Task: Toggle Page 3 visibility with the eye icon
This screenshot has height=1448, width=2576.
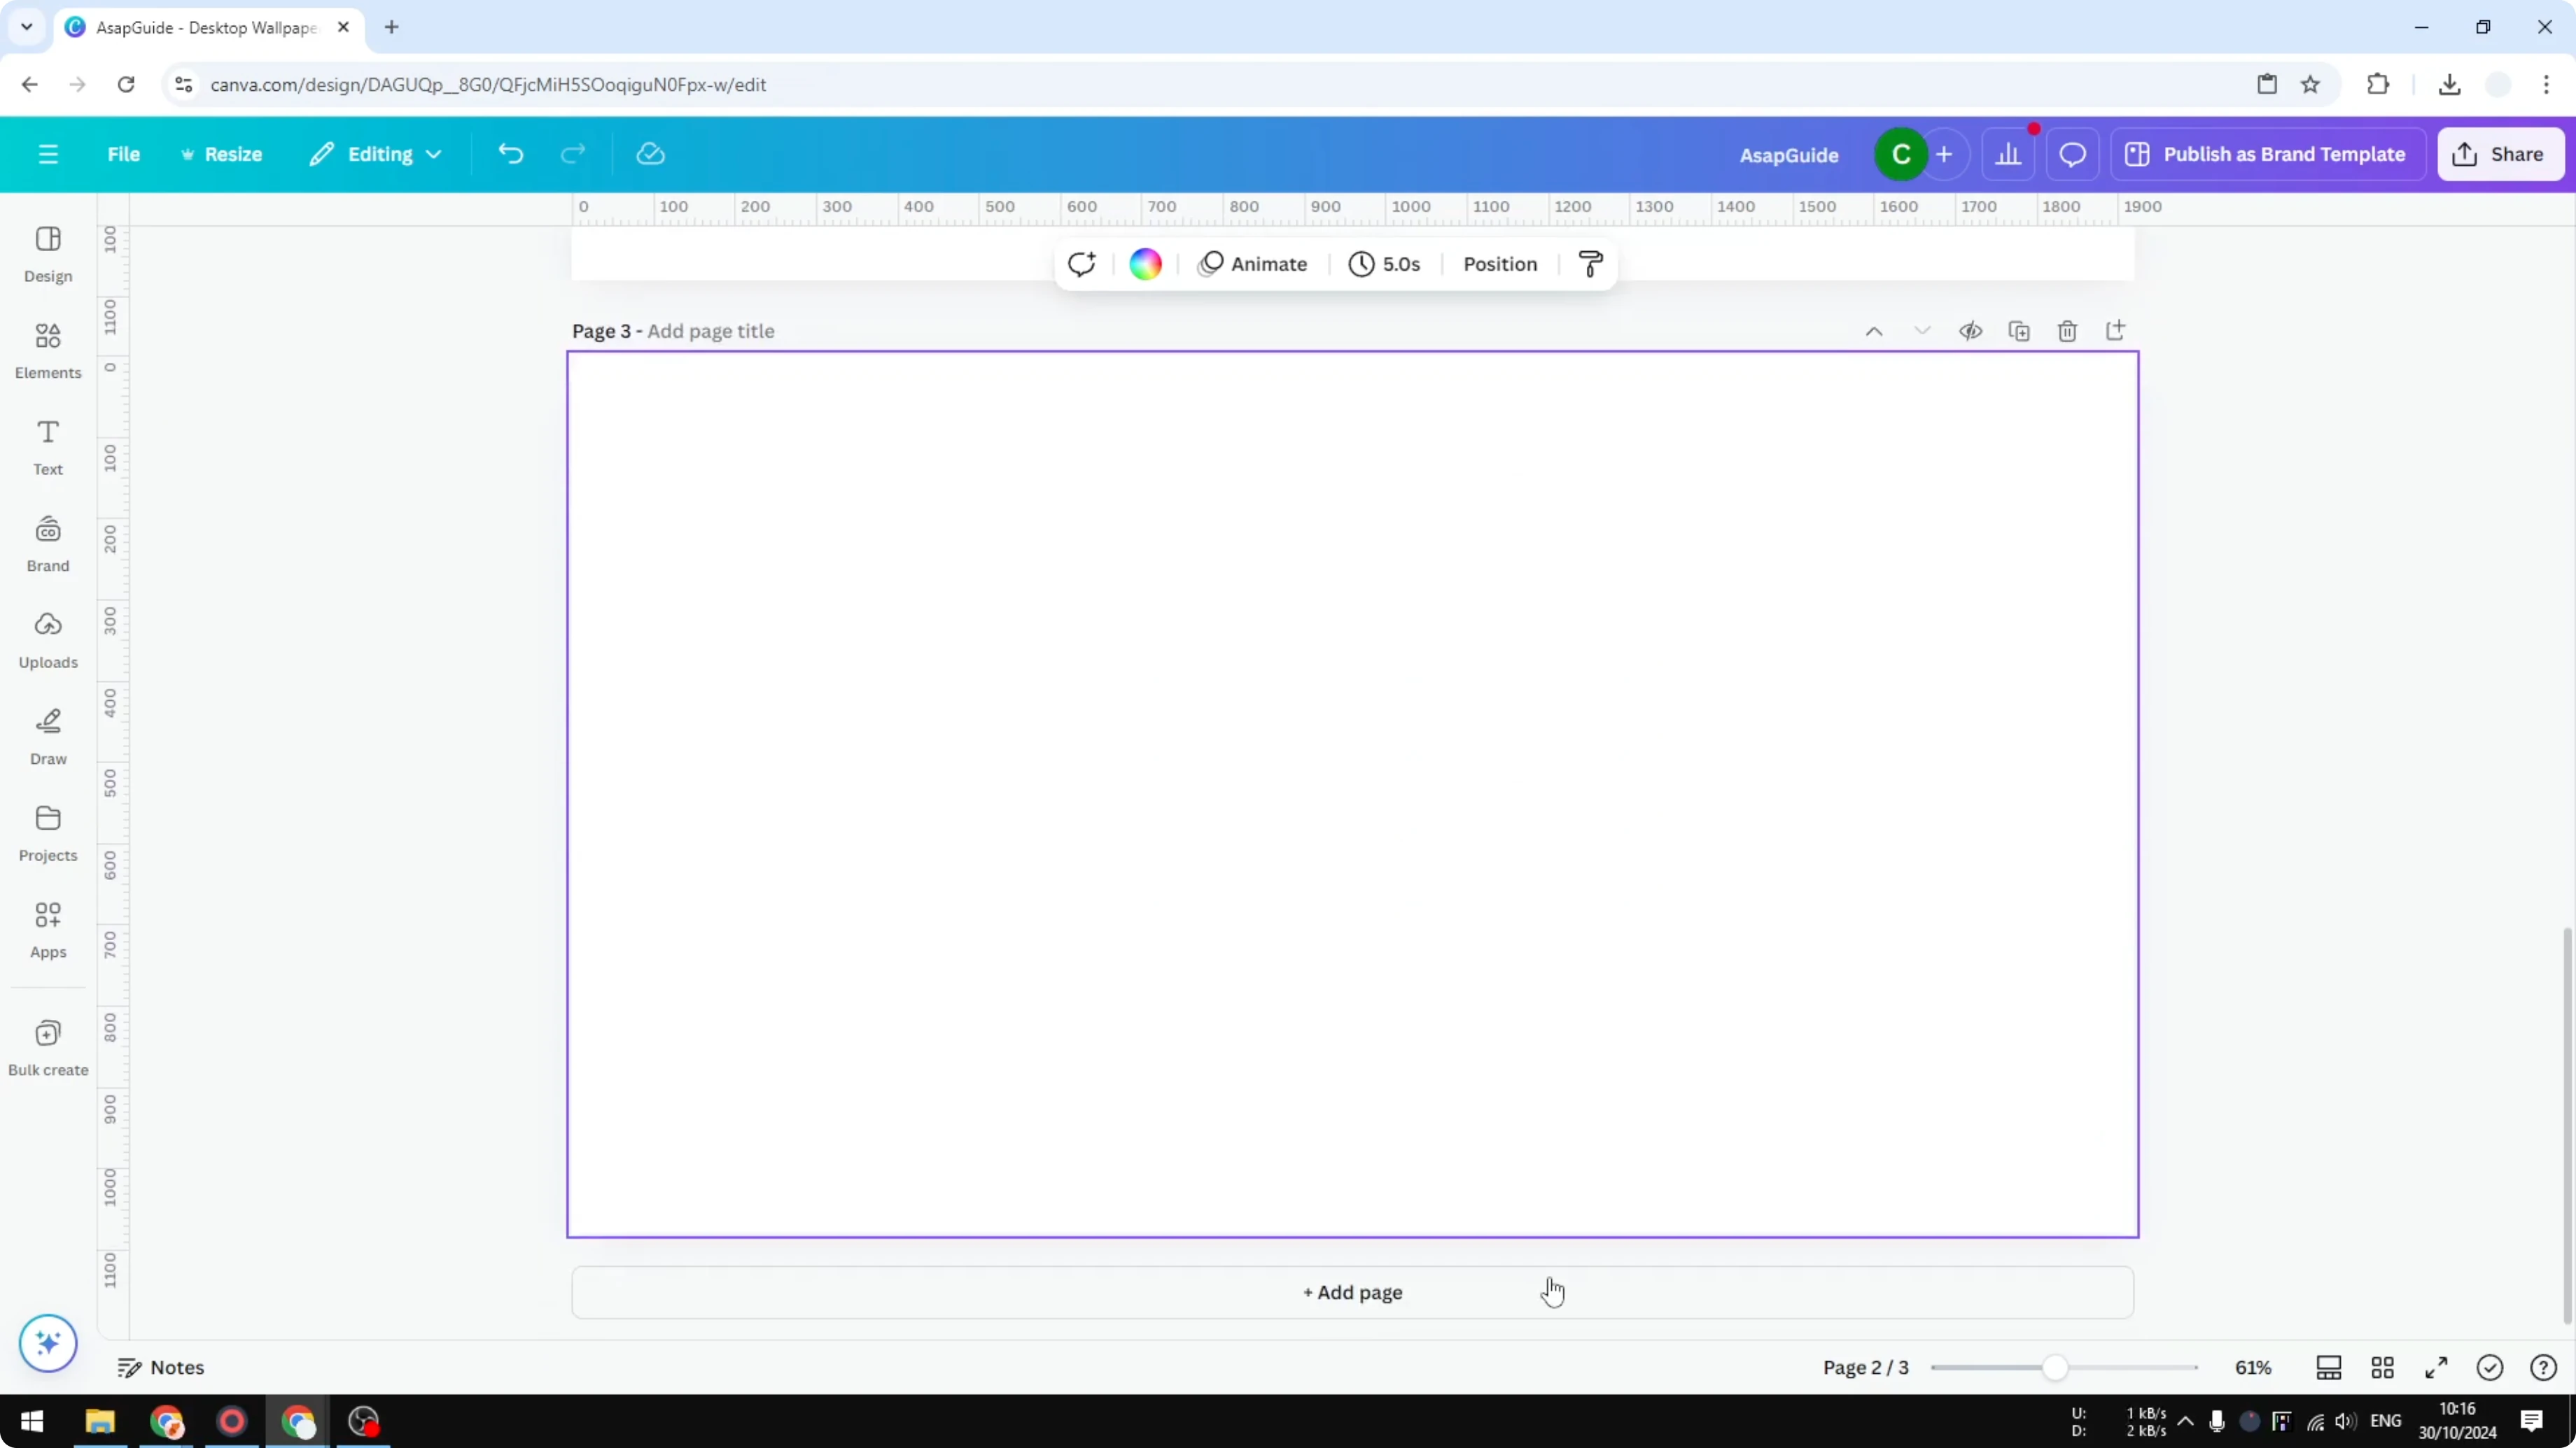Action: (1970, 331)
